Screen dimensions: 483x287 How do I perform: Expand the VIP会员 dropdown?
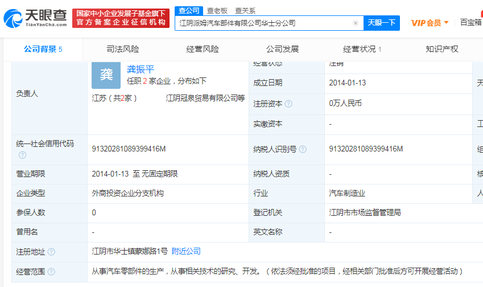(430, 23)
